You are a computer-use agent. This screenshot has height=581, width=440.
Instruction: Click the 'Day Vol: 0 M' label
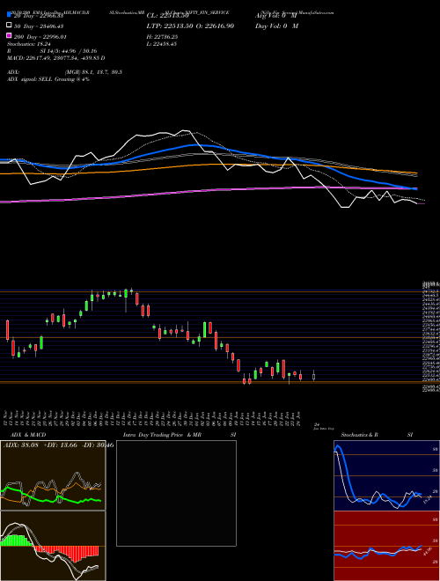(276, 26)
